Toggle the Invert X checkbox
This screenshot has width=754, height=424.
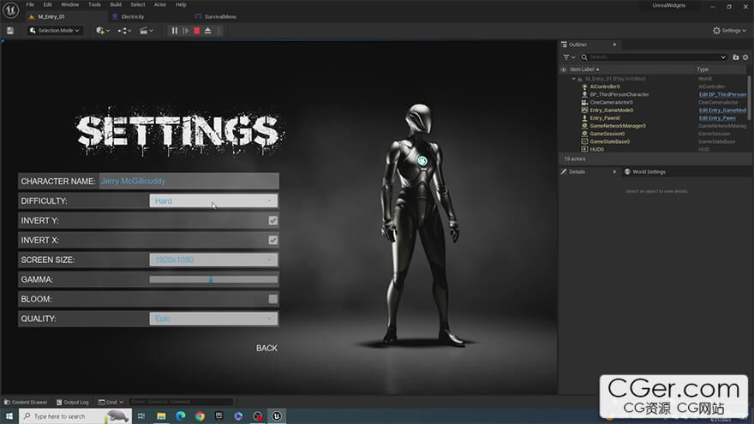click(x=272, y=241)
